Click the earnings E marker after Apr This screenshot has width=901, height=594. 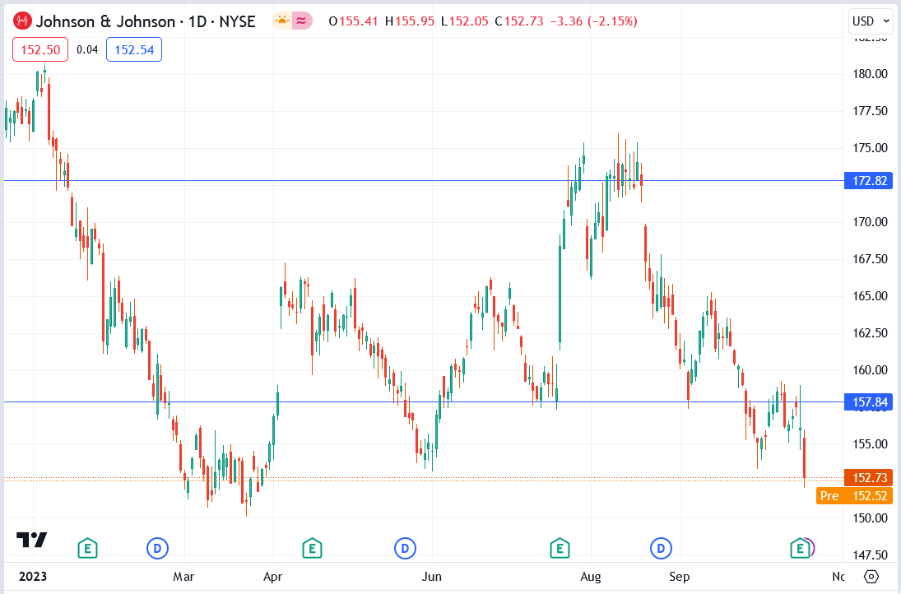[312, 549]
